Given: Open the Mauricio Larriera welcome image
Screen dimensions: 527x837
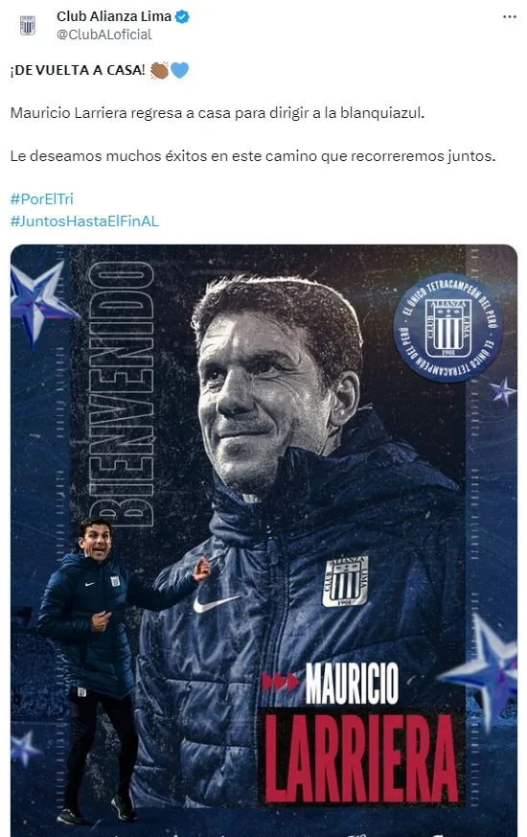Looking at the screenshot, I should 263,540.
